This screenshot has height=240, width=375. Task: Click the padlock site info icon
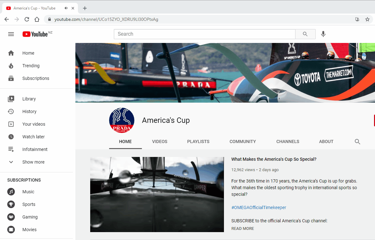point(50,19)
